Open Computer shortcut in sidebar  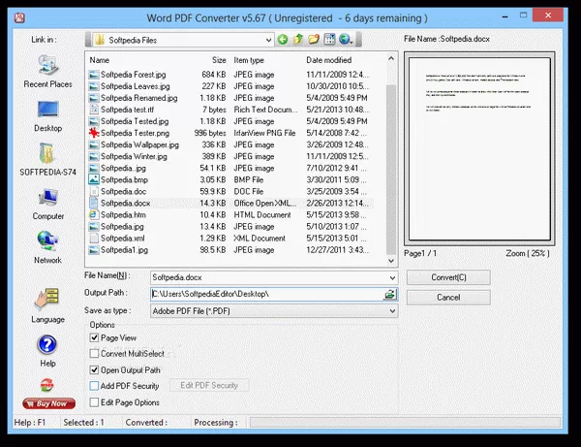click(47, 204)
